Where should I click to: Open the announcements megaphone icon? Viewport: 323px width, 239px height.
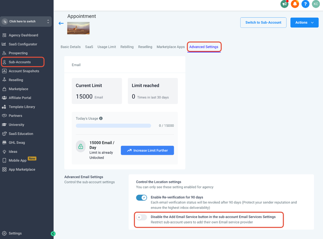[x=284, y=4]
